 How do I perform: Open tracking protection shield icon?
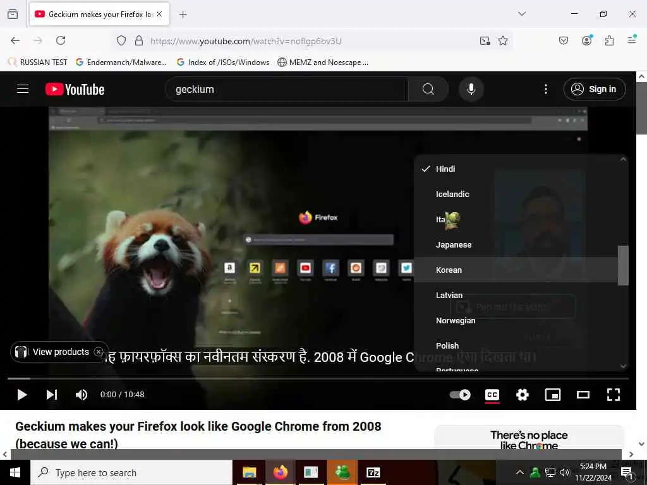[121, 40]
